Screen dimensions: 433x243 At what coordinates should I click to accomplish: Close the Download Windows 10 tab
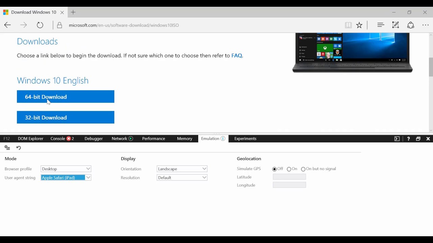(x=62, y=12)
